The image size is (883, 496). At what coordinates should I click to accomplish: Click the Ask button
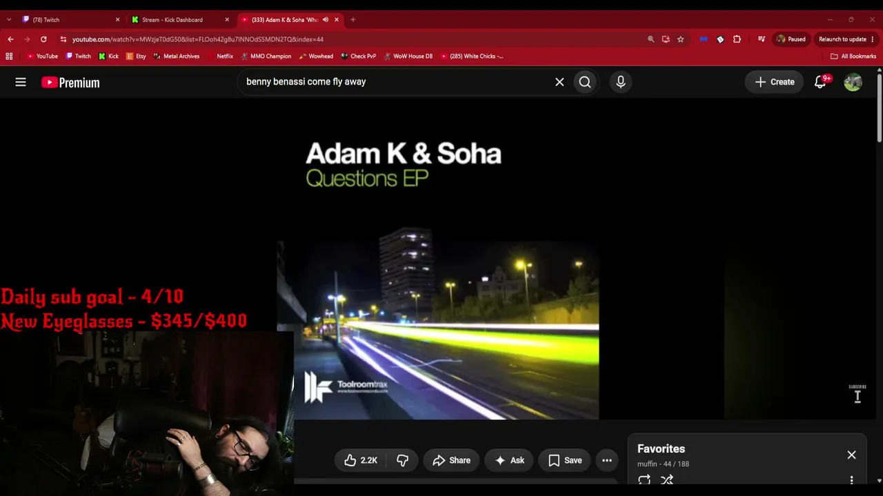coord(509,460)
